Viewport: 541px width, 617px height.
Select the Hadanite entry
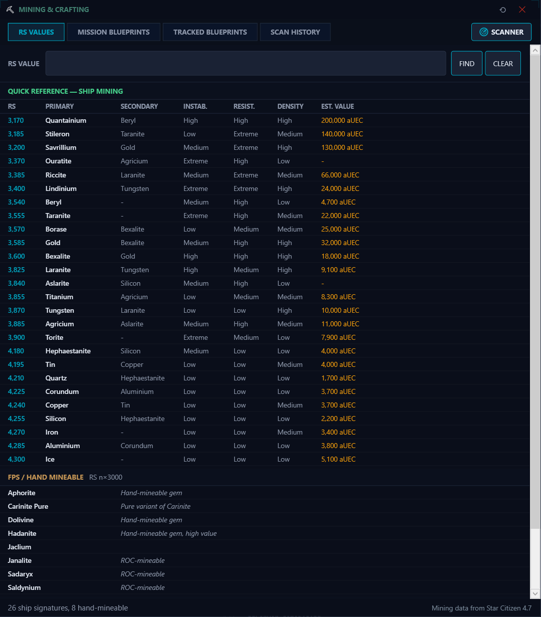tap(22, 533)
